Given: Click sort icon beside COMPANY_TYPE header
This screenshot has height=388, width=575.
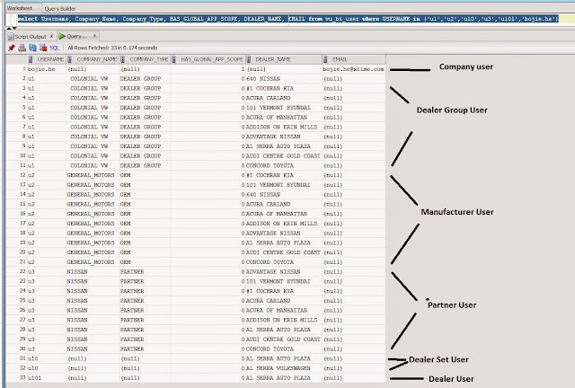Looking at the screenshot, I should [122, 59].
